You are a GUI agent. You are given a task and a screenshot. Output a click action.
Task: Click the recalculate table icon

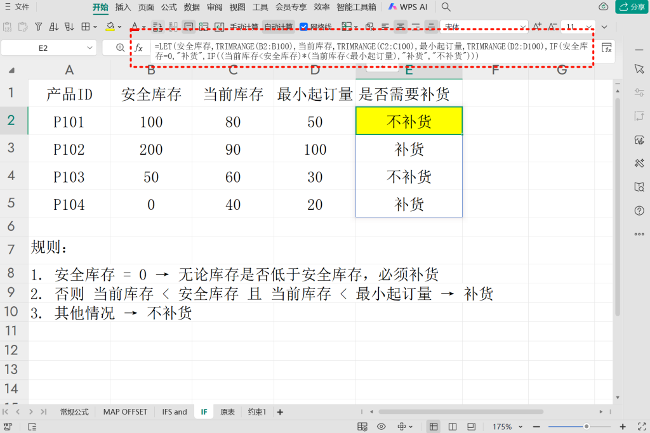point(204,27)
